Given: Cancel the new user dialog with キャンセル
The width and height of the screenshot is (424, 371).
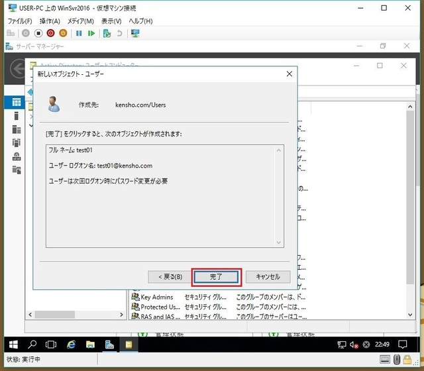Looking at the screenshot, I should pyautogui.click(x=267, y=276).
